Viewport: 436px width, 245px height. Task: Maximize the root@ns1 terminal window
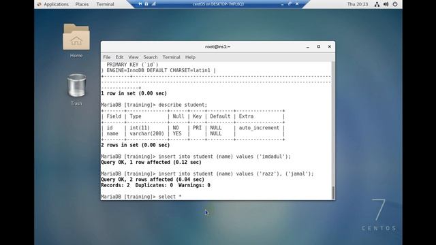coord(319,47)
